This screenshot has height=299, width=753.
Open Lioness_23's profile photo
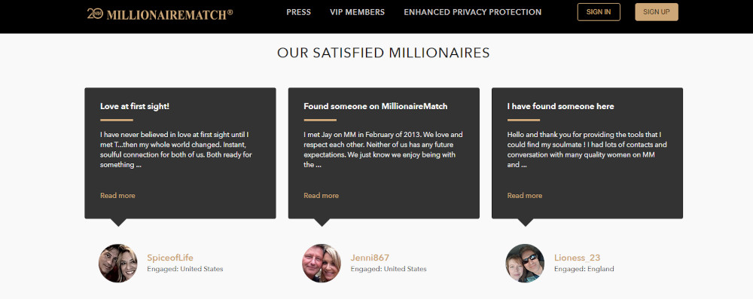coord(525,263)
